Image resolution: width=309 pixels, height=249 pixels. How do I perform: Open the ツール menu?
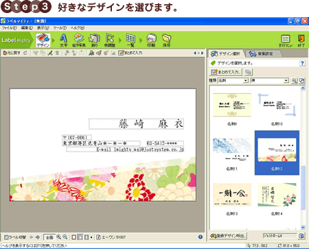point(60,28)
